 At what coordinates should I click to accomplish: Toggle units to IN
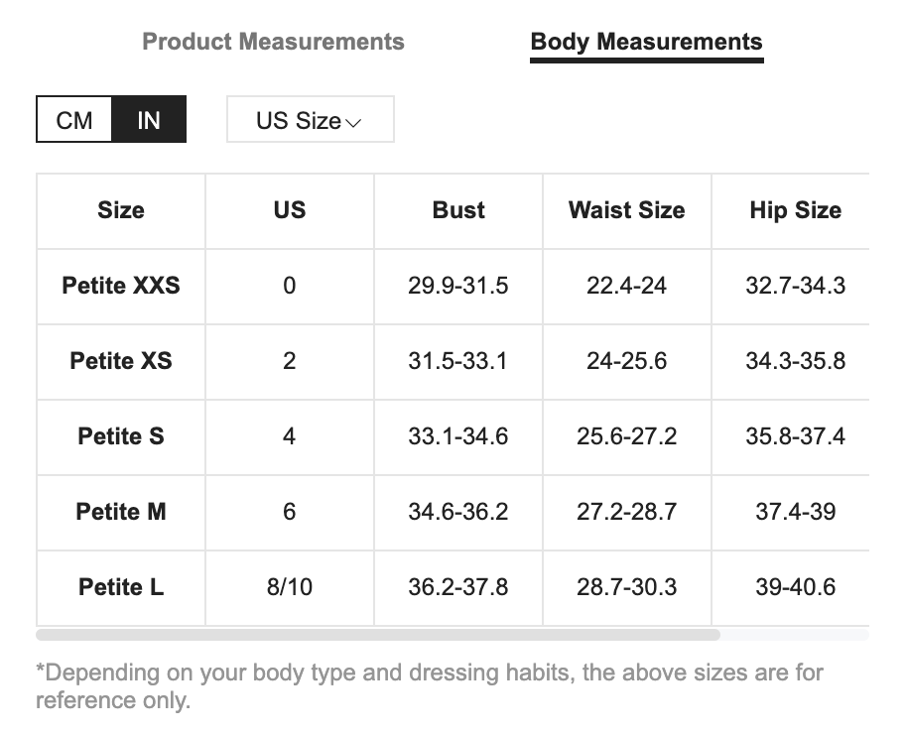148,120
